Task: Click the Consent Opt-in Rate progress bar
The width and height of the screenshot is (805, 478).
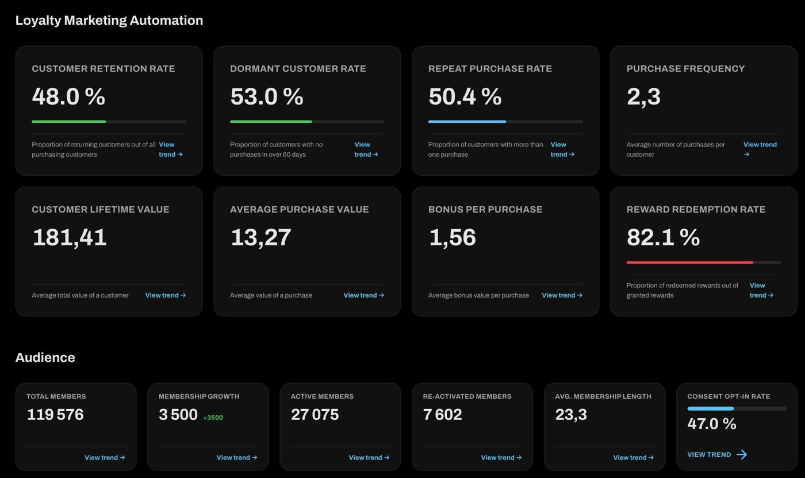Action: pyautogui.click(x=737, y=408)
